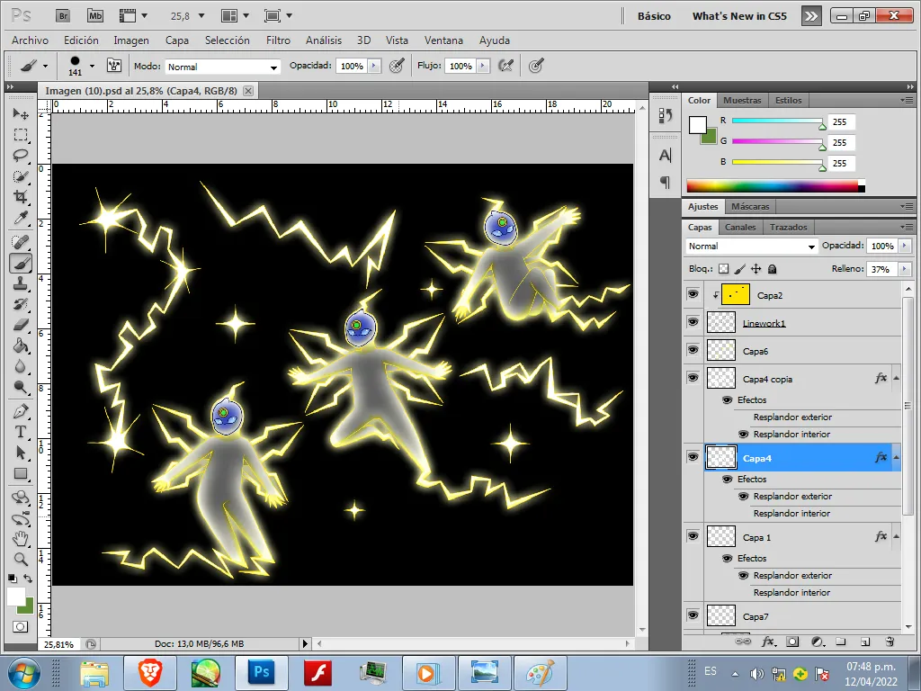Select the Path Selection tool

point(21,453)
